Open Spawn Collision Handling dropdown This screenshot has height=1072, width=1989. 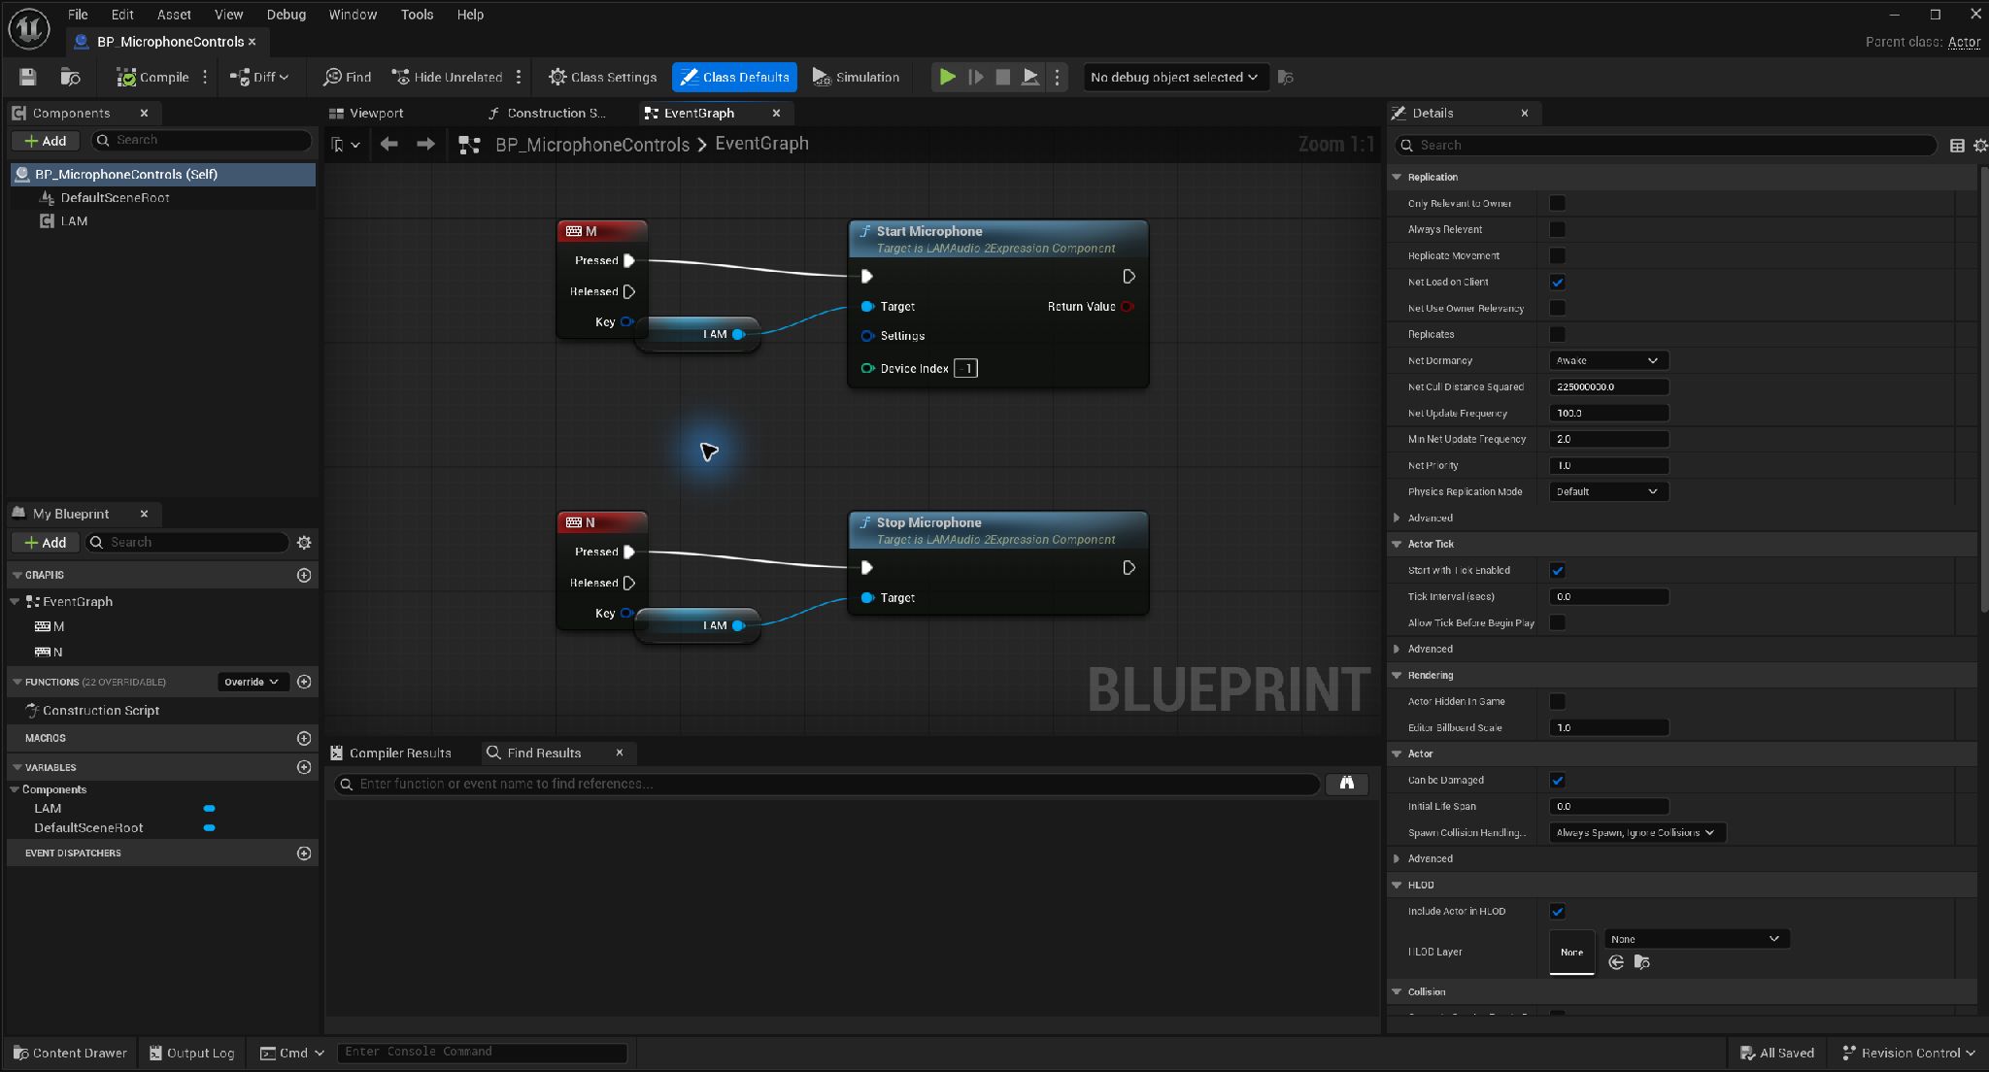click(x=1637, y=833)
